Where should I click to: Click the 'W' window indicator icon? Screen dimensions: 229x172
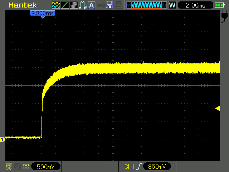click(x=172, y=5)
